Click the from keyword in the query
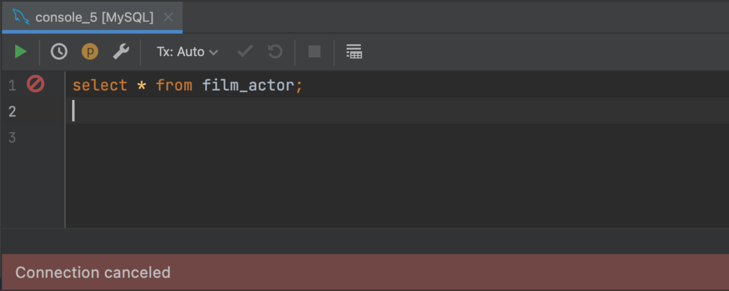 (174, 86)
